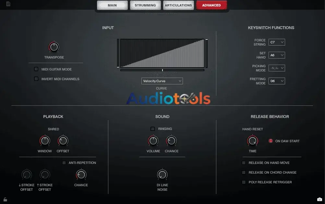Open the document notes icon
325x204 pixels.
(8, 4)
